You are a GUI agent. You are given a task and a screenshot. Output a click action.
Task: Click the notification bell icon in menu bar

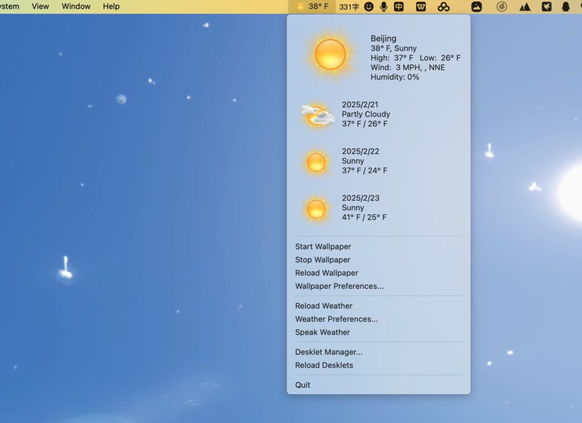[567, 6]
